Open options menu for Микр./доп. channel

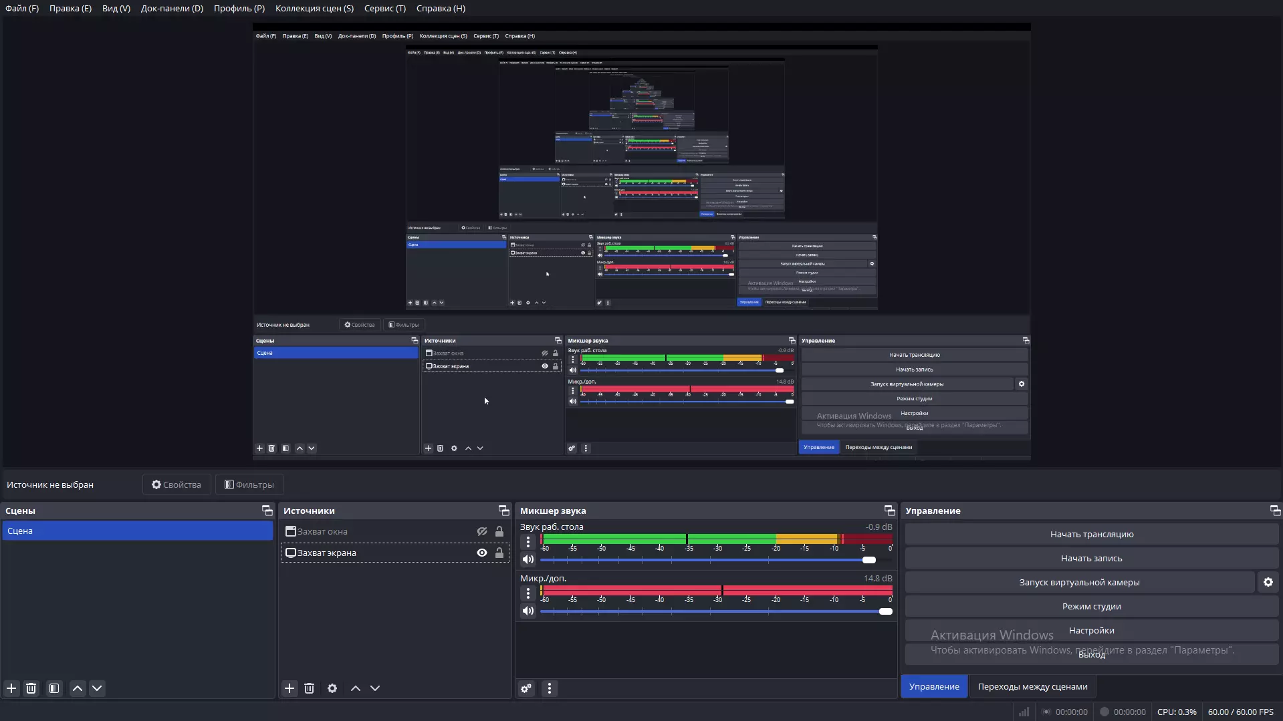click(x=528, y=593)
